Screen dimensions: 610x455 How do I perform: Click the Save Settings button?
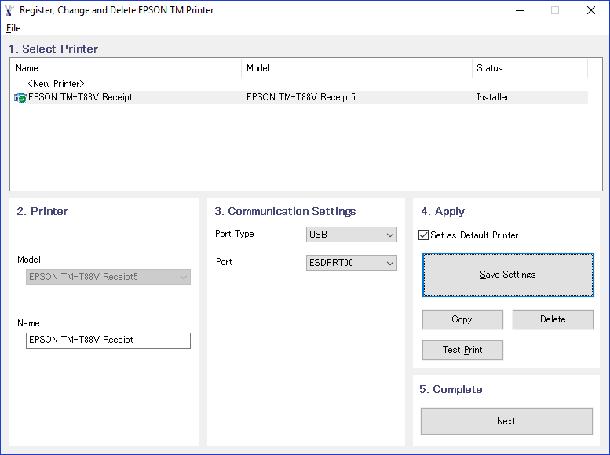(x=508, y=275)
